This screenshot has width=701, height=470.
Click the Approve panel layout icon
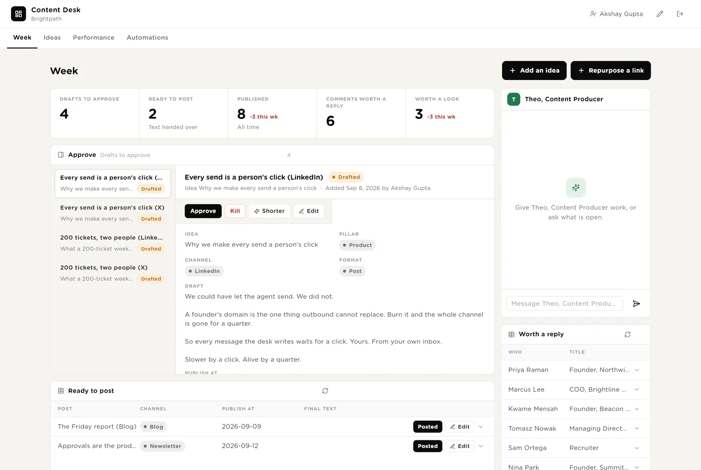tap(61, 155)
